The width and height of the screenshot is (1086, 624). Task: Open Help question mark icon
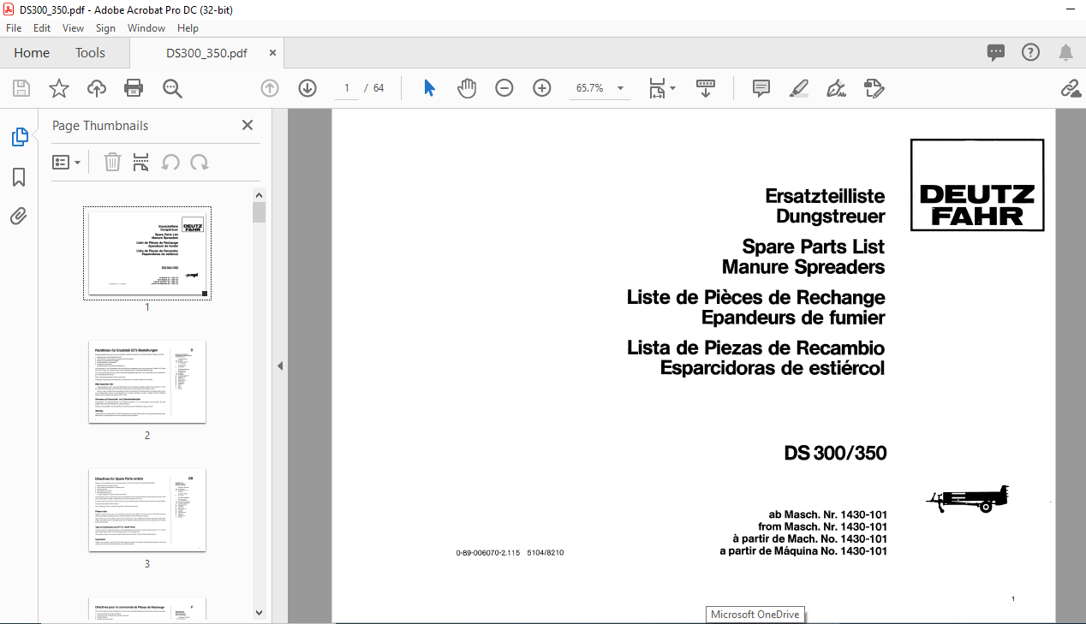(1031, 52)
